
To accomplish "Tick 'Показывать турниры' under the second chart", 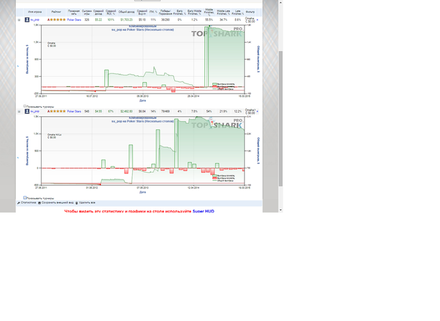I will pos(25,198).
